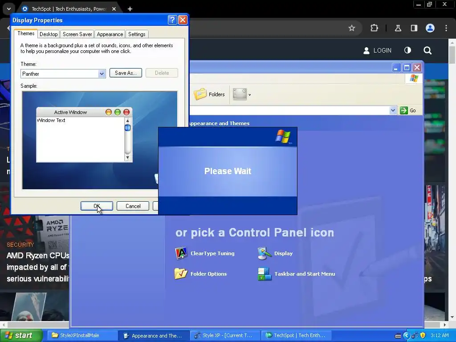Expand the Theme dropdown showing Panther
Viewport: 456px width, 342px height.
point(102,73)
